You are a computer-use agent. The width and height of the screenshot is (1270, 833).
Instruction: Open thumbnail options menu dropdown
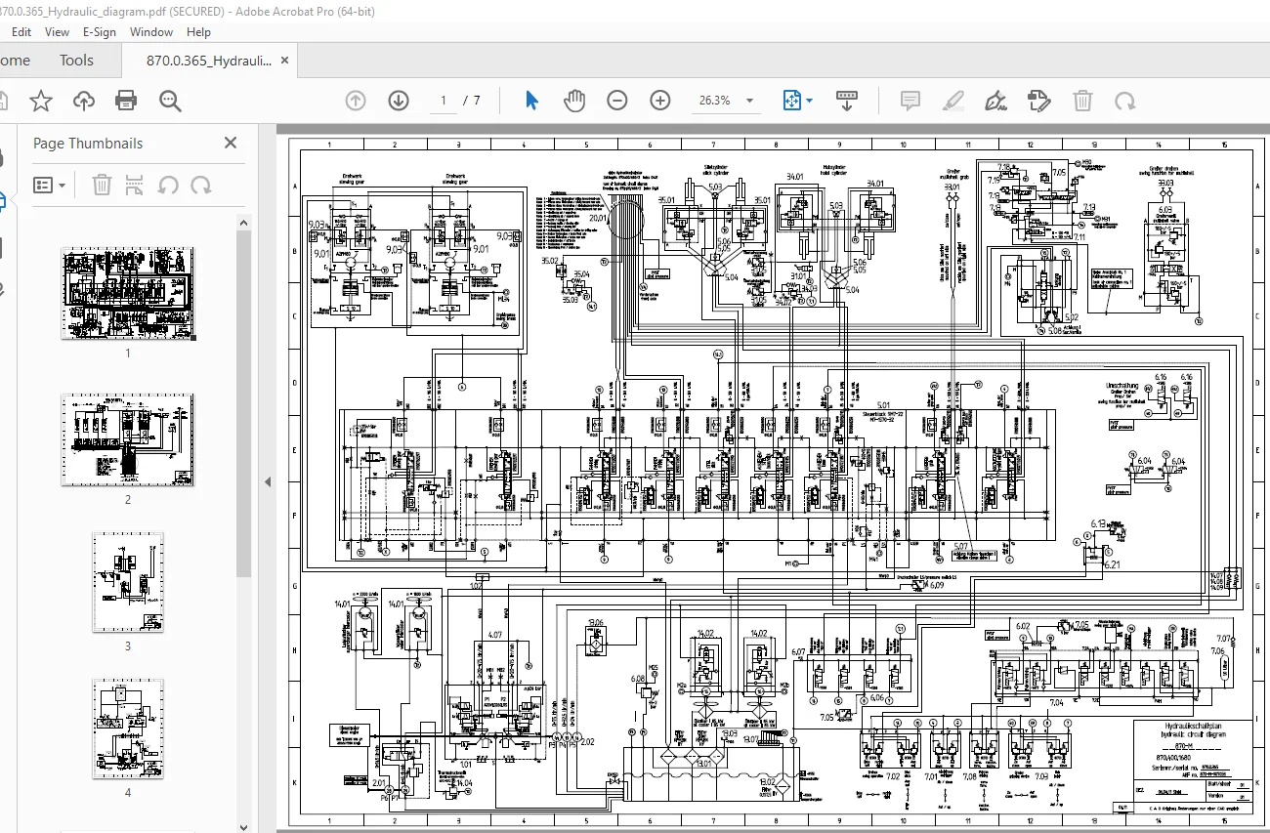[49, 185]
